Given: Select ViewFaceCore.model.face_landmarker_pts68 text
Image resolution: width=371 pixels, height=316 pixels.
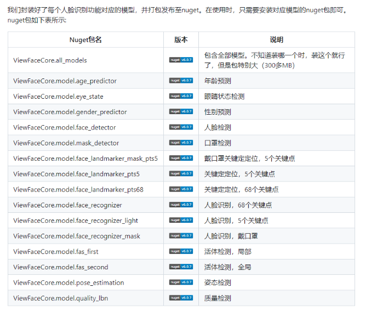Looking at the screenshot, I should coord(78,189).
